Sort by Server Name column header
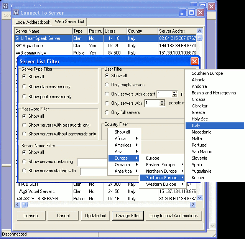Viewport: 245px width, 239px height. (43, 31)
